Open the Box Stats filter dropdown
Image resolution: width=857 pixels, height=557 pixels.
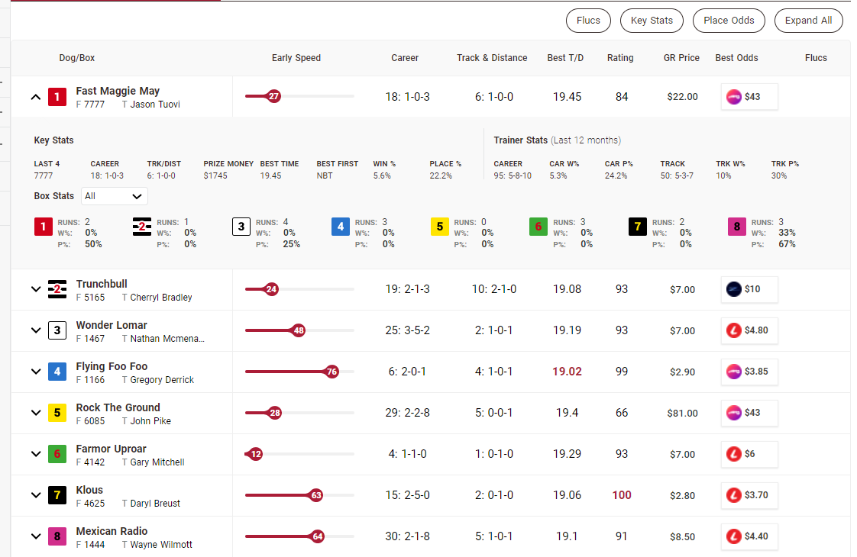pos(114,196)
